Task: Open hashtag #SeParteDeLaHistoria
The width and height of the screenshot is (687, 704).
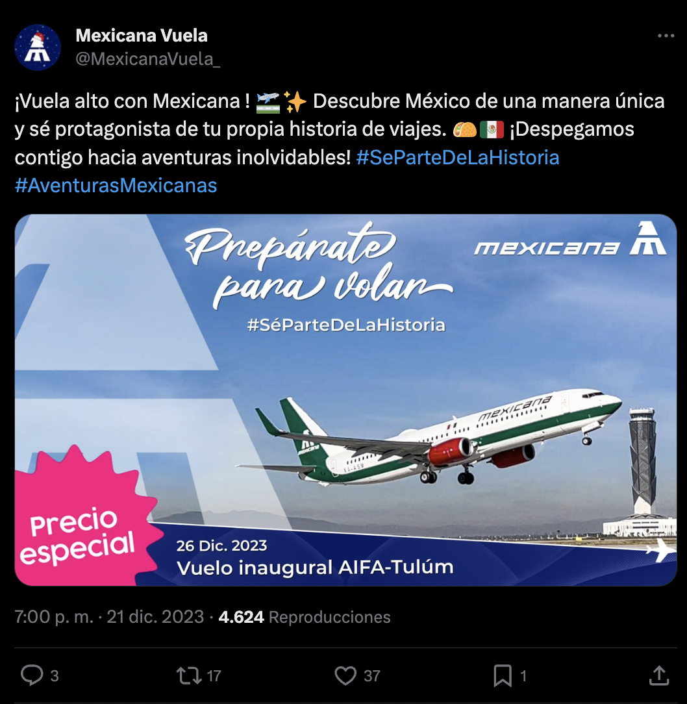Action: click(x=458, y=158)
